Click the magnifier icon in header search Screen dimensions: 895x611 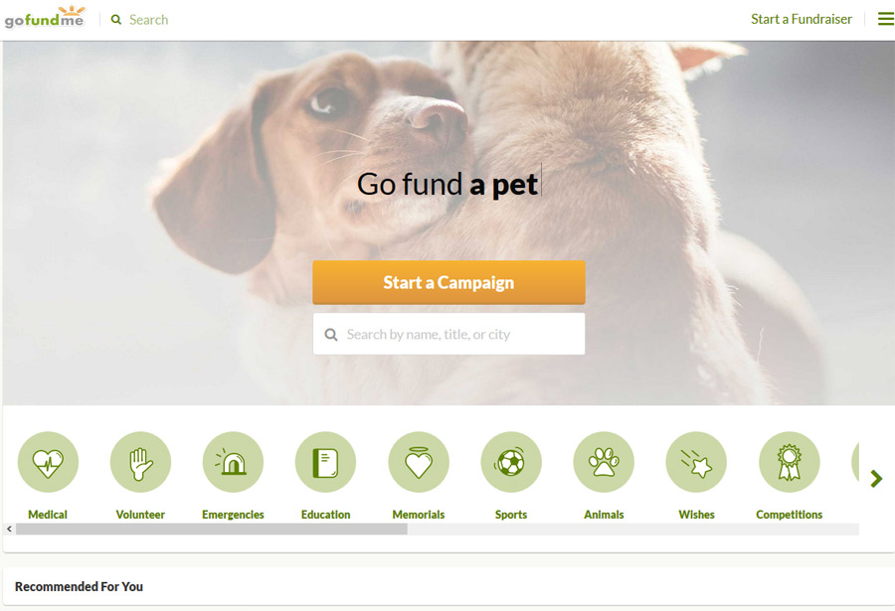click(x=116, y=20)
